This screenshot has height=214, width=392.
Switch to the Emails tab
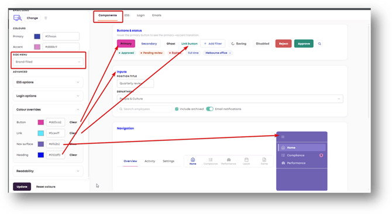pyautogui.click(x=157, y=15)
